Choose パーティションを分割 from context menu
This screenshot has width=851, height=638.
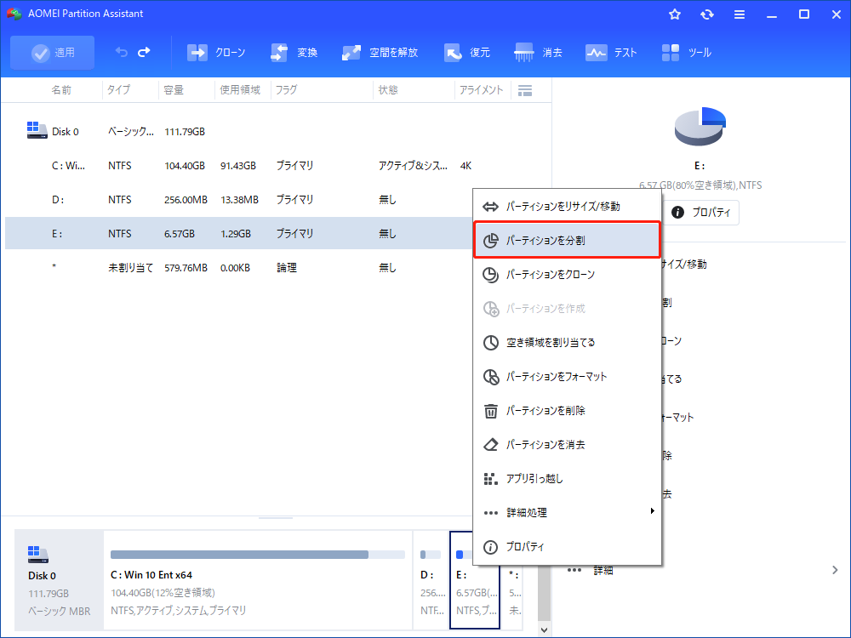567,240
